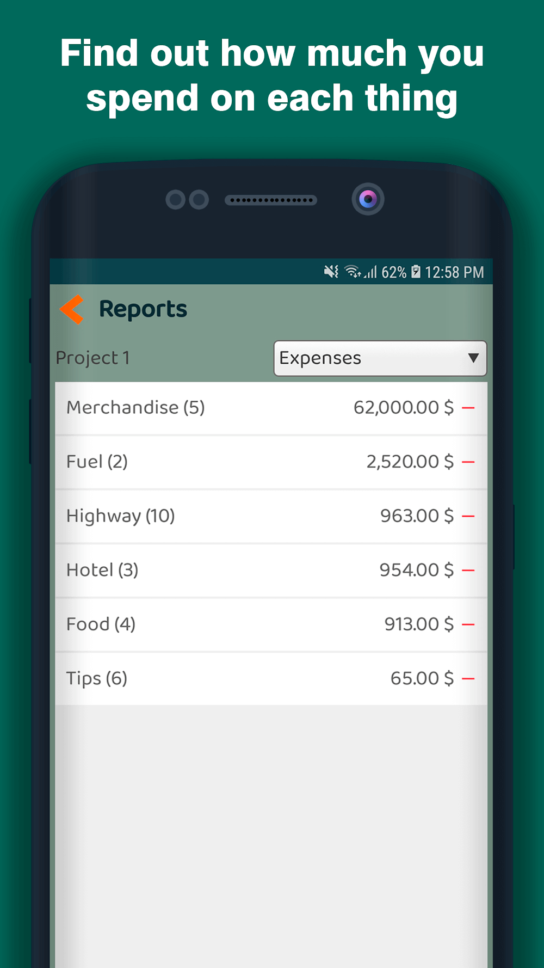The image size is (544, 968).
Task: Choose the Food (4) entry
Action: point(101,624)
